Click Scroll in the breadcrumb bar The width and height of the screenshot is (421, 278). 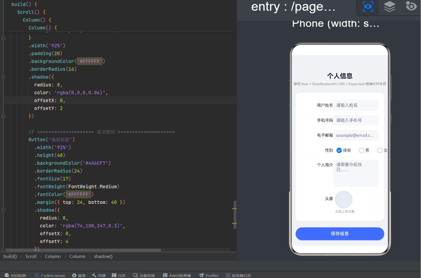pos(31,256)
